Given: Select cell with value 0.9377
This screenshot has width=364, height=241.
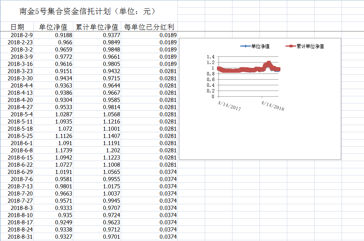Looking at the screenshot, I should click(x=97, y=35).
